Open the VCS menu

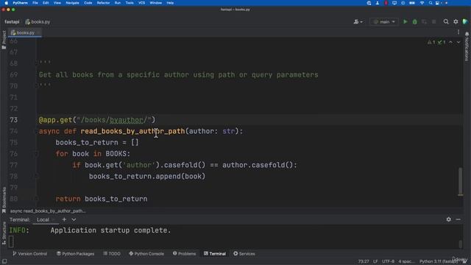(141, 3)
